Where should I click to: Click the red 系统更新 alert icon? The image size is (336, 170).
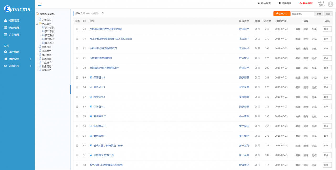click(x=301, y=3)
